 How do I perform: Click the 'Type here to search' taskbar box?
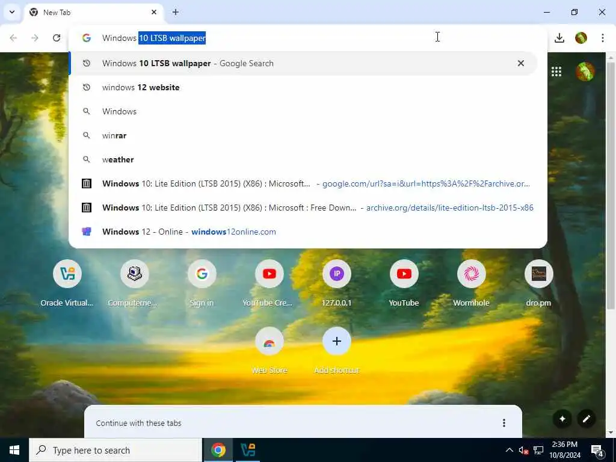tap(115, 450)
